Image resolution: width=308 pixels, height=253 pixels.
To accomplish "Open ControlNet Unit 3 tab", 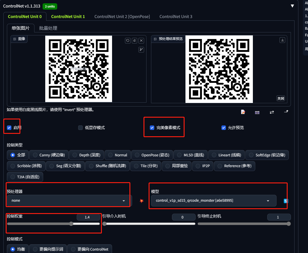I will pos(176,17).
